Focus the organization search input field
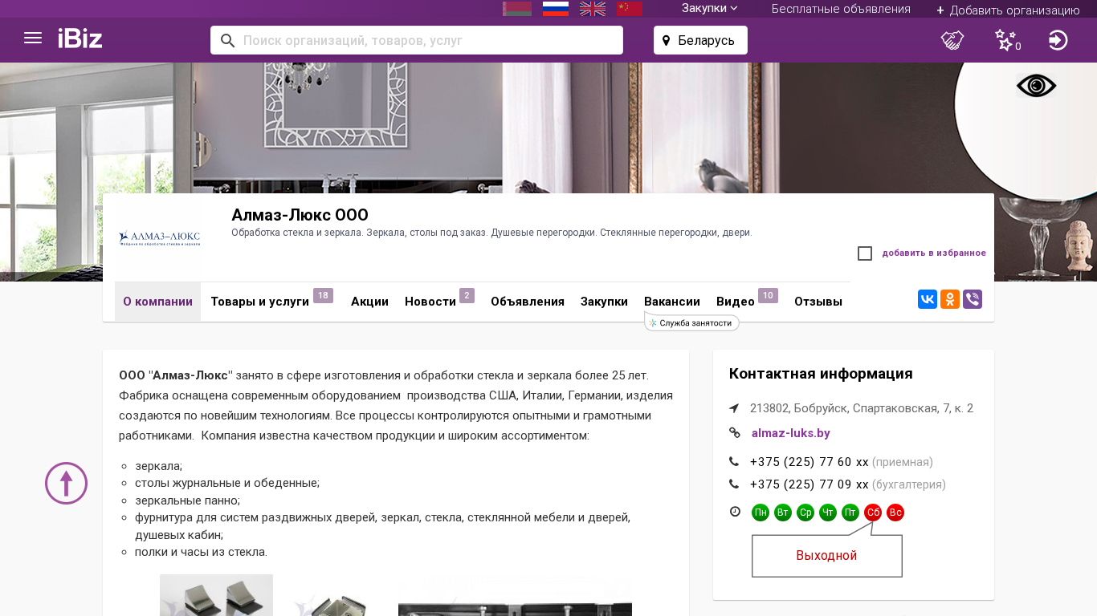Screen dimensions: 1097x616 tap(417, 40)
